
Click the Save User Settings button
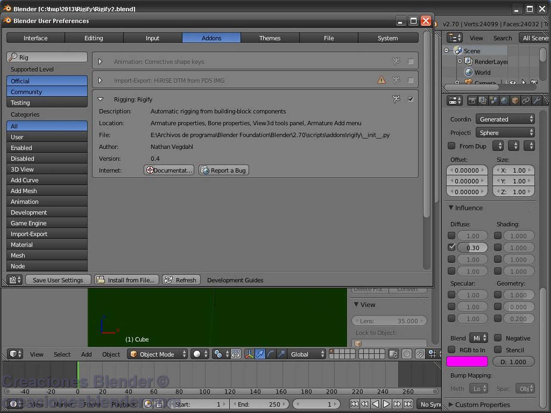tap(58, 280)
